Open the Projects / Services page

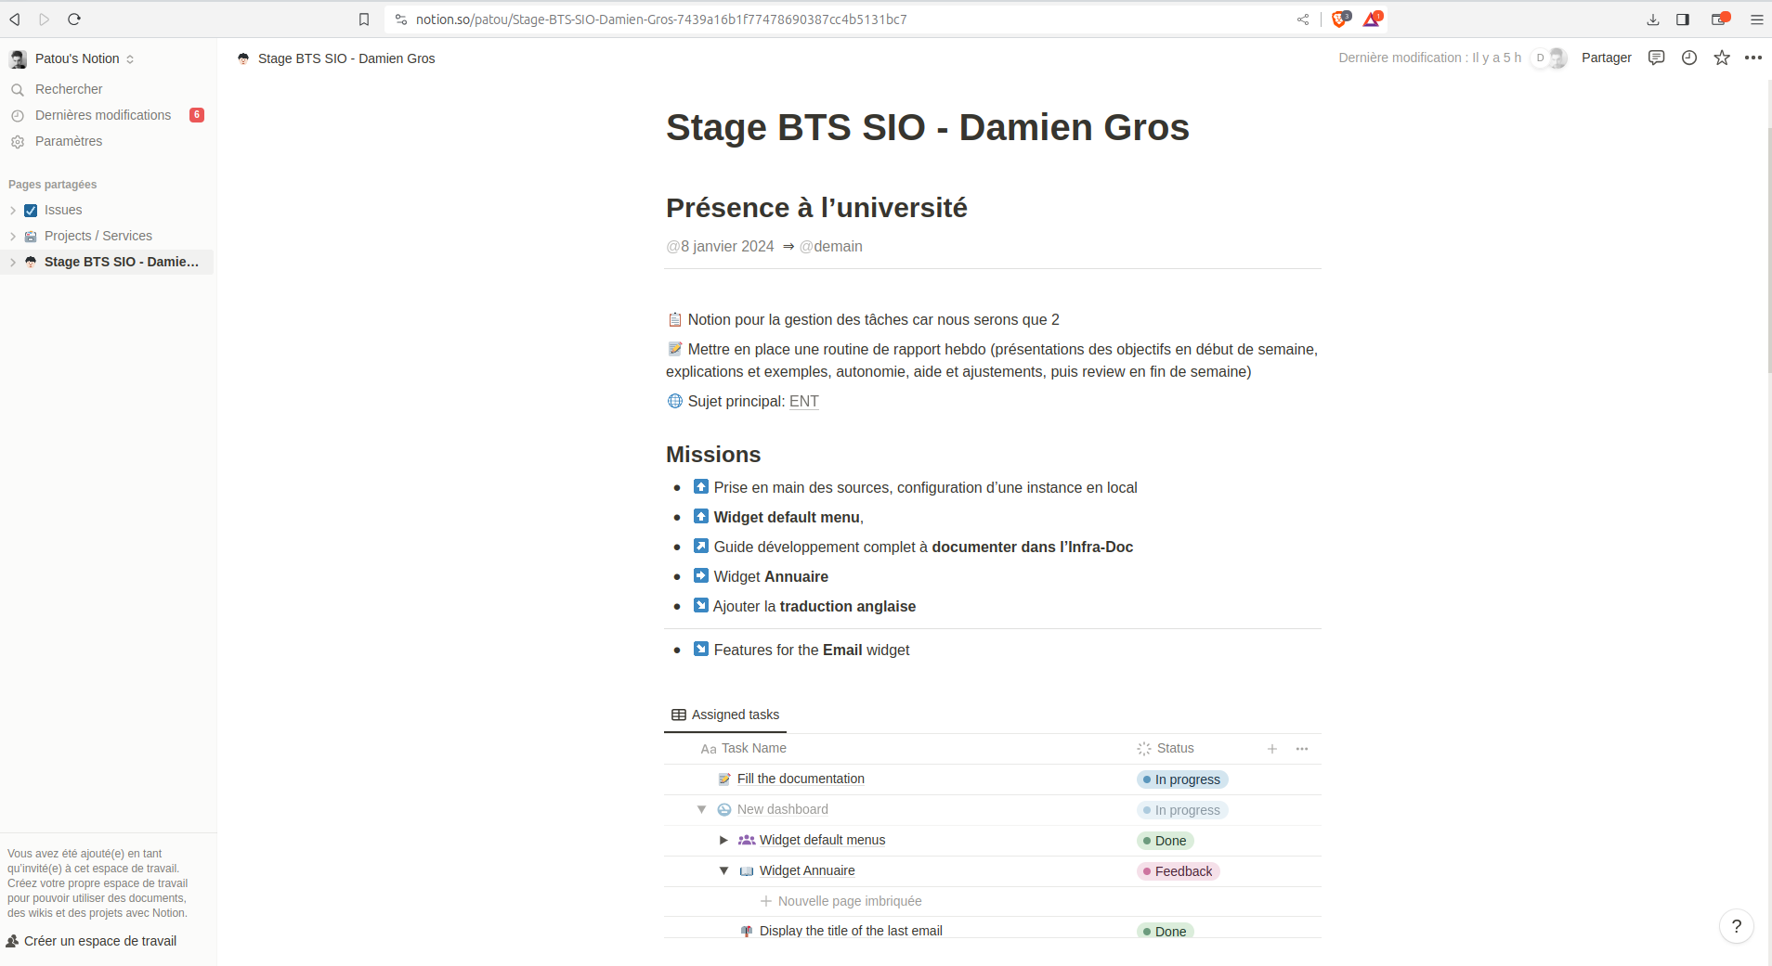point(98,237)
